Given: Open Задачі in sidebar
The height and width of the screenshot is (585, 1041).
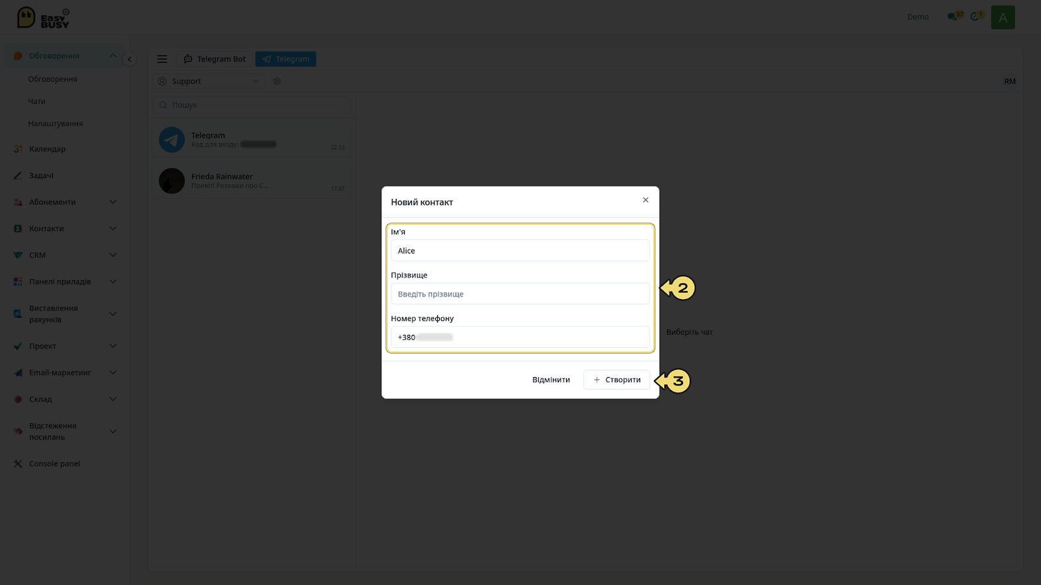Looking at the screenshot, I should (x=41, y=175).
